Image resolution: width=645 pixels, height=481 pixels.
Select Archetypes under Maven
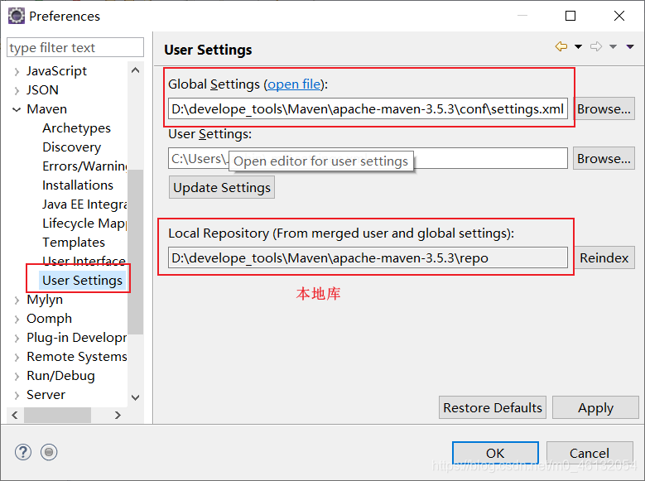pyautogui.click(x=76, y=128)
